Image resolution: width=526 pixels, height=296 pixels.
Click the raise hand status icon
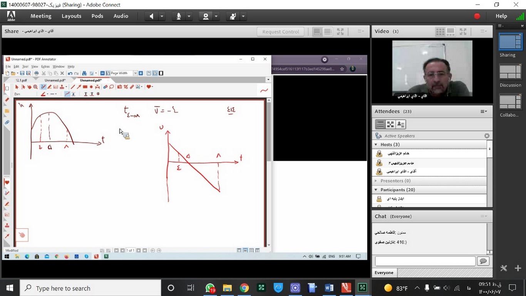tap(233, 16)
